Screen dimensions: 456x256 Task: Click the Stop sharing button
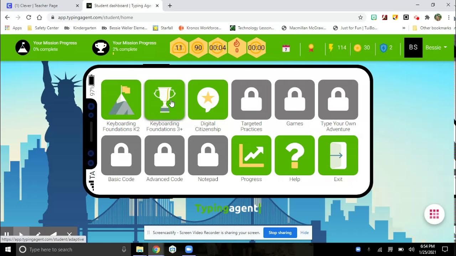[280, 233]
